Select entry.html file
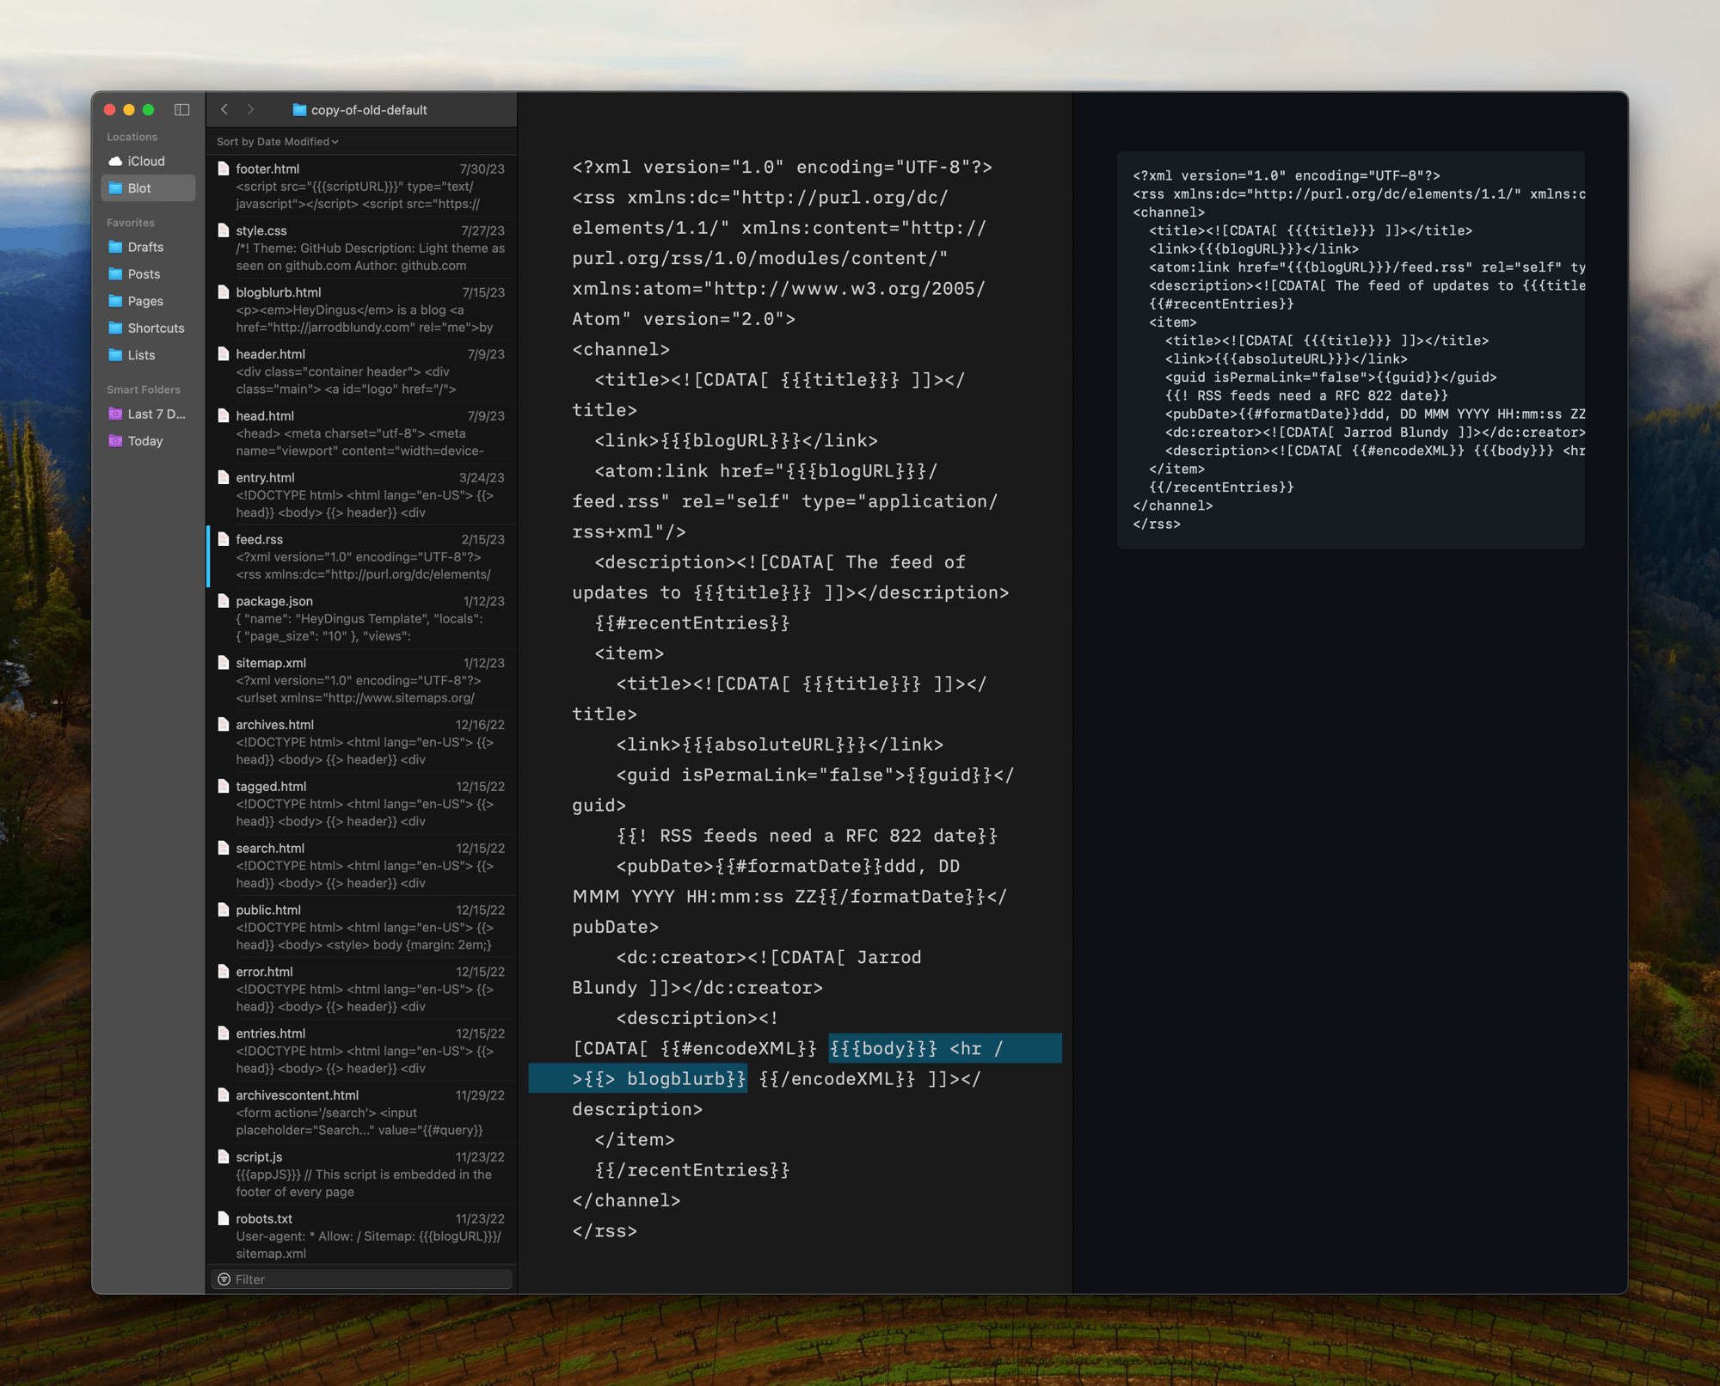Image resolution: width=1720 pixels, height=1386 pixels. [x=362, y=494]
